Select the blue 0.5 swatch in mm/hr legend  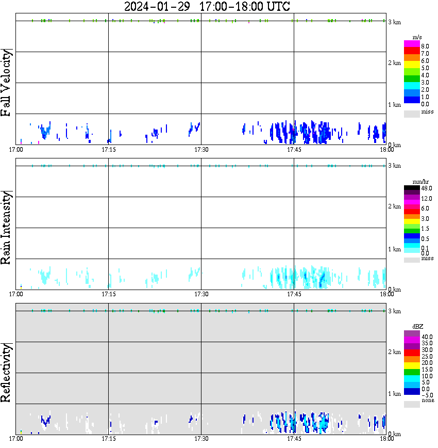pos(412,236)
